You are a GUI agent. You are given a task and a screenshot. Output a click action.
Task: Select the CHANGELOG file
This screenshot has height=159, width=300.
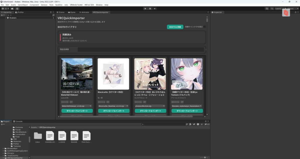[50, 137]
